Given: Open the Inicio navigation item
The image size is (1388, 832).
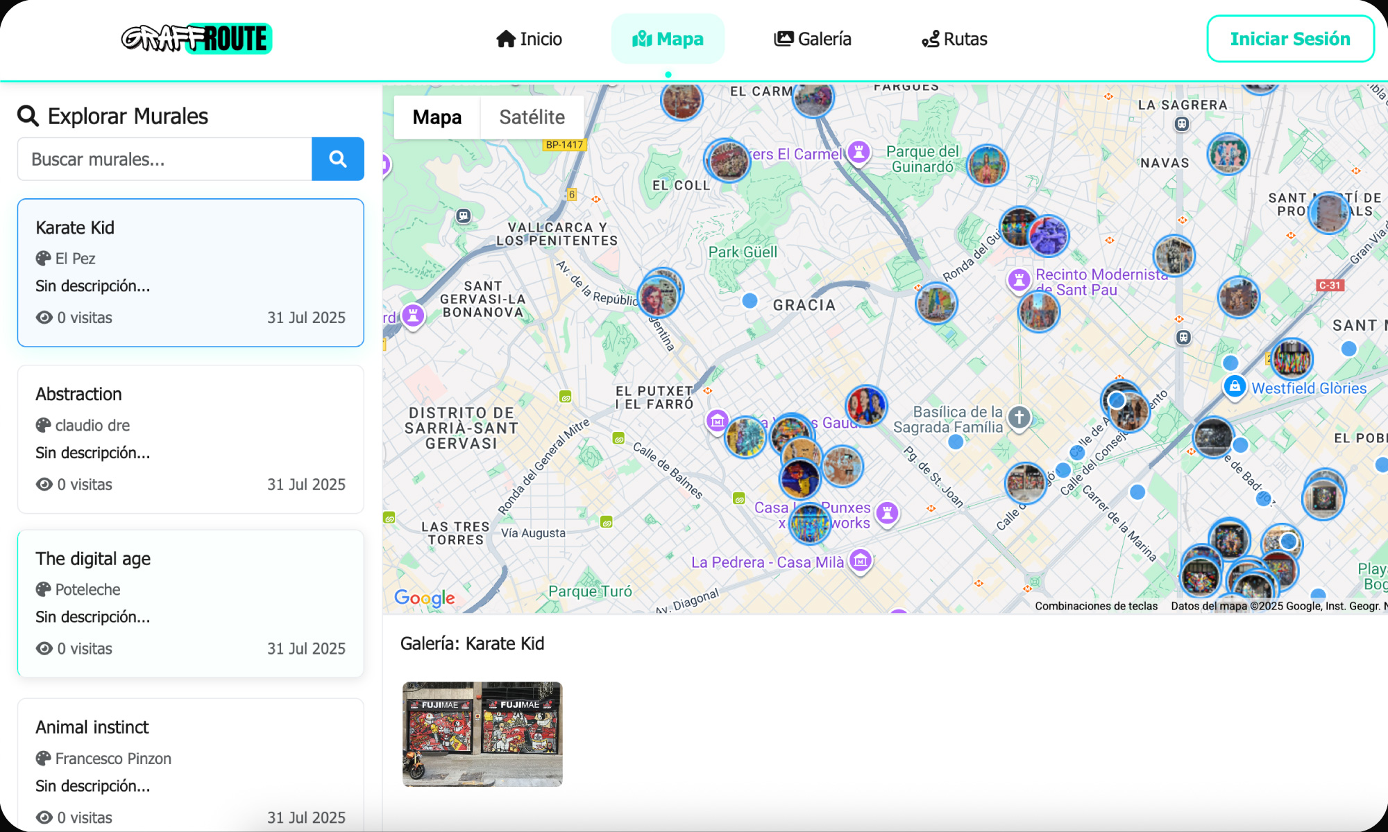Looking at the screenshot, I should pyautogui.click(x=529, y=39).
